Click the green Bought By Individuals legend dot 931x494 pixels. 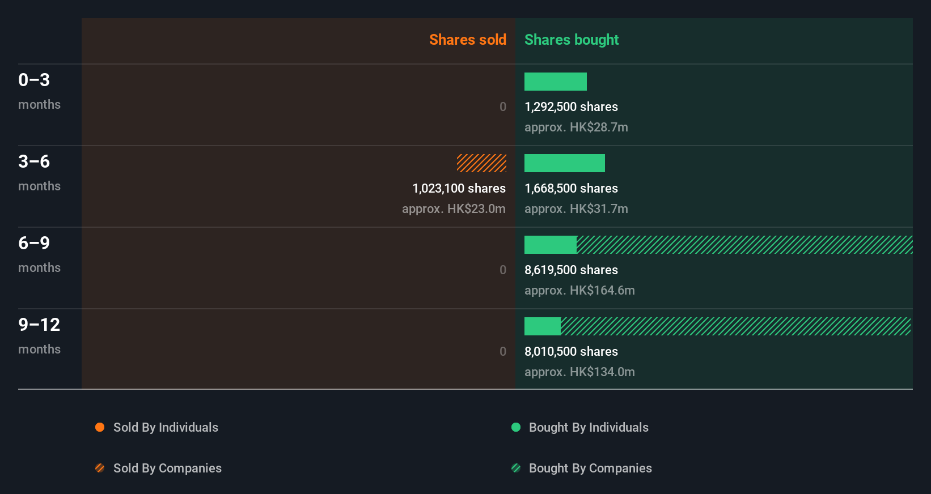pyautogui.click(x=516, y=427)
